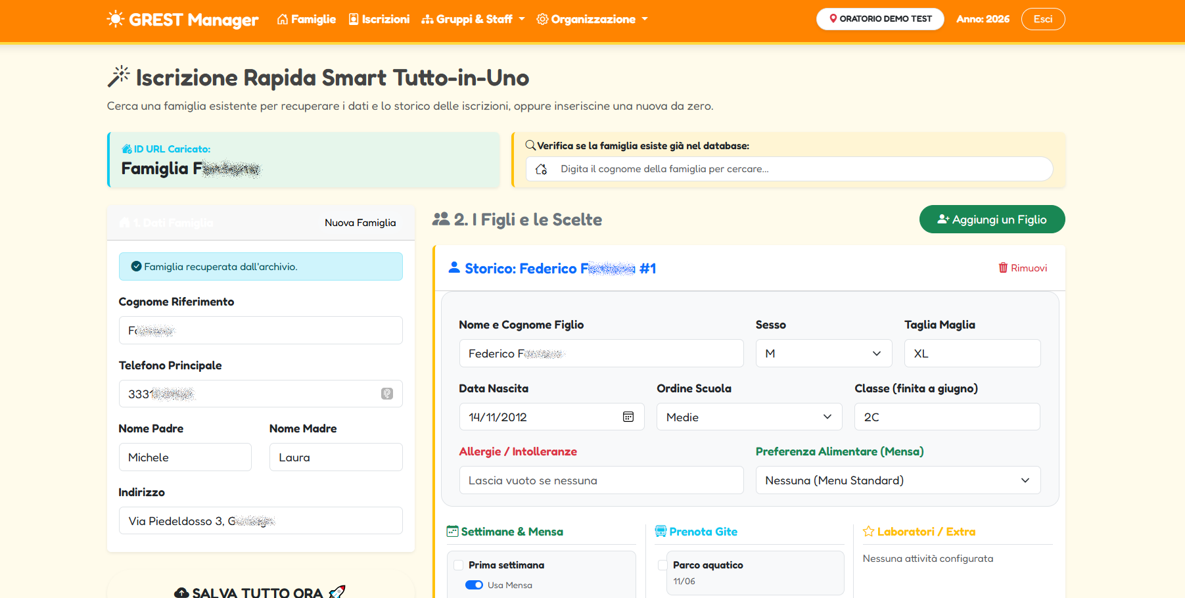
Task: Click the Aggiungi un Figlio button
Action: (x=992, y=219)
